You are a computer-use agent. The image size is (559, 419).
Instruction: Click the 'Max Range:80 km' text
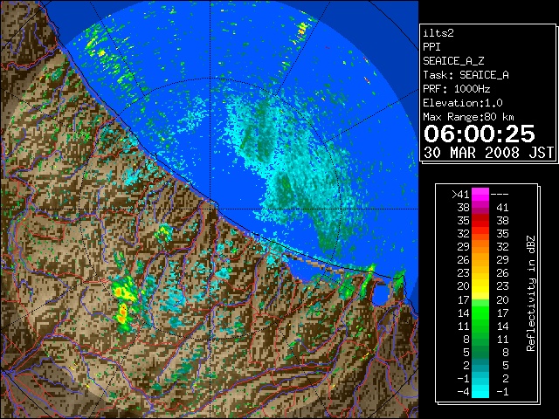coord(468,117)
